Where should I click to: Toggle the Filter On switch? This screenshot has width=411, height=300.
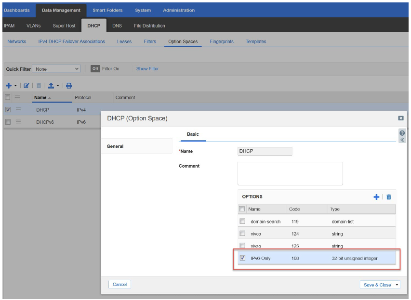pyautogui.click(x=95, y=69)
